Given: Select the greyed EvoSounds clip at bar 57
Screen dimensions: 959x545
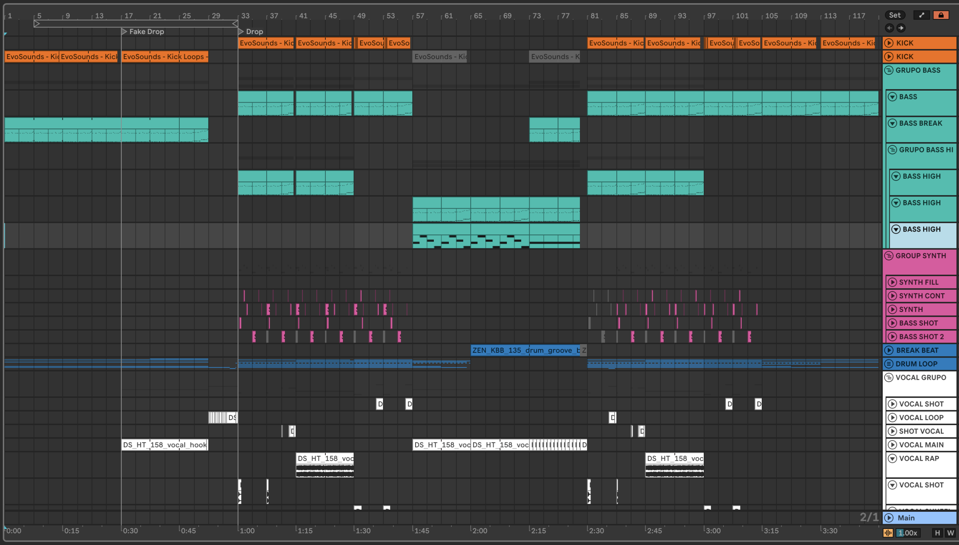Looking at the screenshot, I should 440,57.
